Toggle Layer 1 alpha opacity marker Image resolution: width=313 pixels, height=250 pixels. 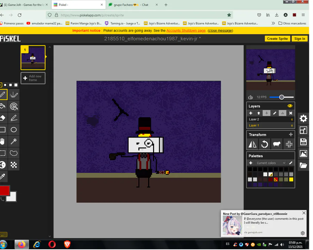(x=292, y=126)
